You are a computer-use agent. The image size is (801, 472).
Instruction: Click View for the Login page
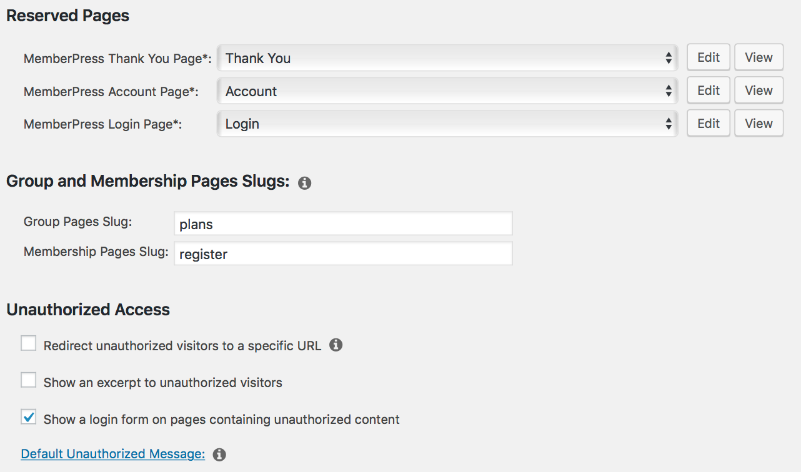[x=759, y=124]
